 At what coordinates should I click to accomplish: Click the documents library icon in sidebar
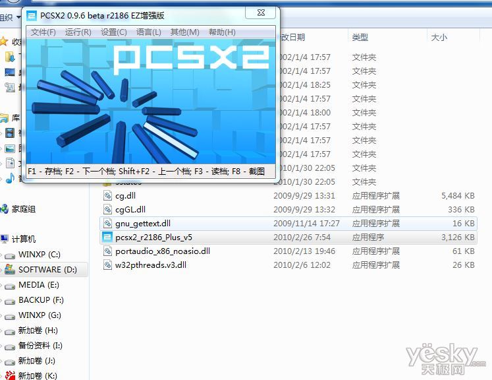point(10,163)
